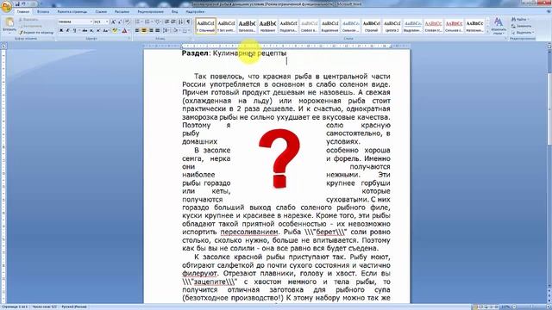552x310 pixels.
Task: Increase font size with grow font icon
Action: (113, 22)
